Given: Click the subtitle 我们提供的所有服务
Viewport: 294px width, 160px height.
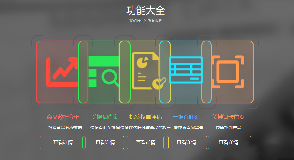Looking at the screenshot, I should tap(145, 21).
